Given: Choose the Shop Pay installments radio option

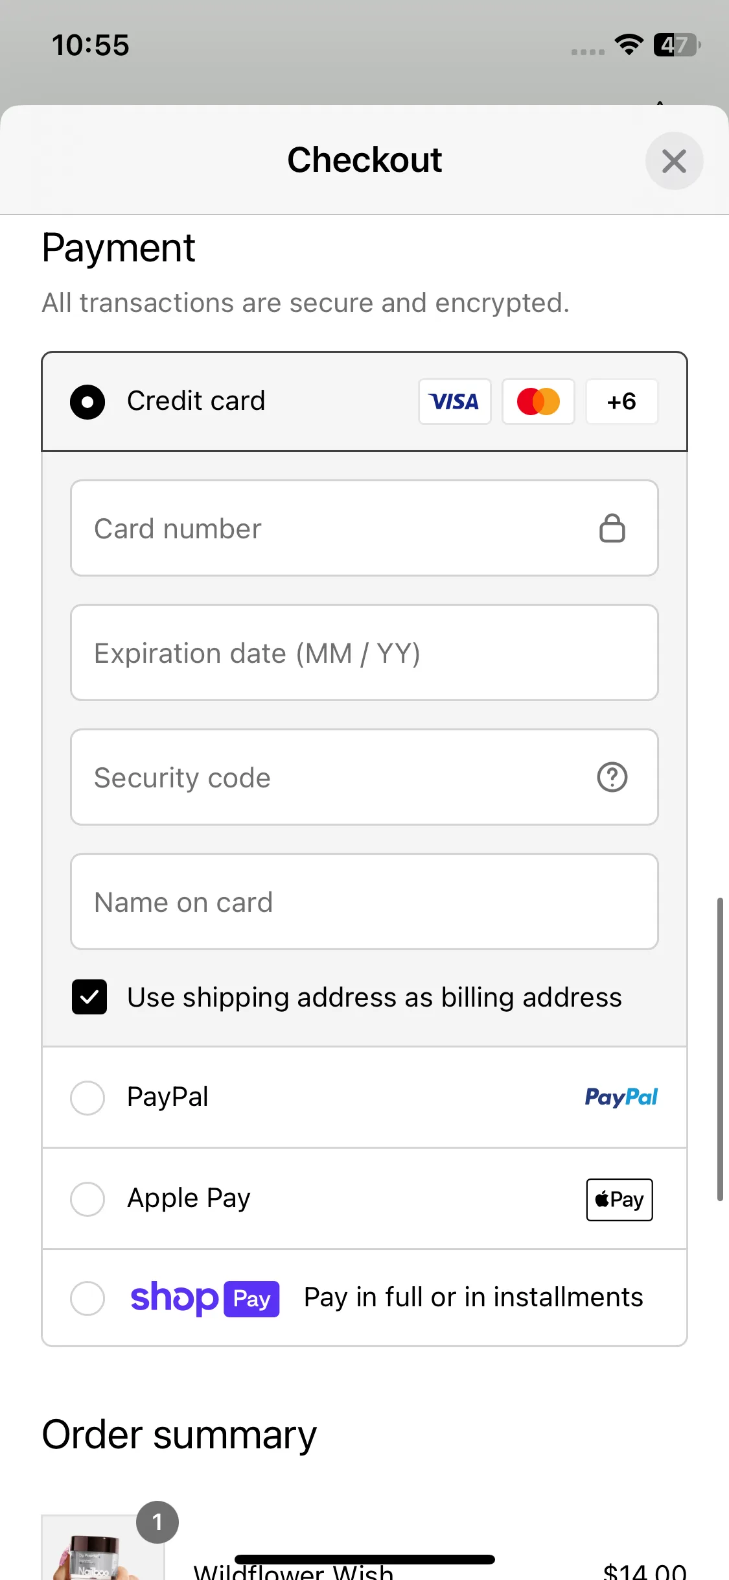Looking at the screenshot, I should 87,1298.
